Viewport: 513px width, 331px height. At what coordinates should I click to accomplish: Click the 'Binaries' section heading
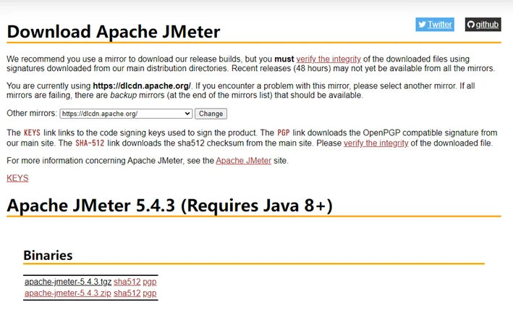pyautogui.click(x=48, y=255)
